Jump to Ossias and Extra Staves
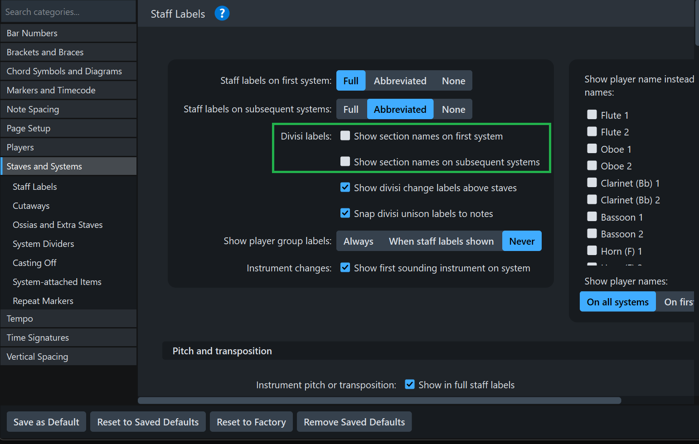This screenshot has width=699, height=444. point(58,225)
